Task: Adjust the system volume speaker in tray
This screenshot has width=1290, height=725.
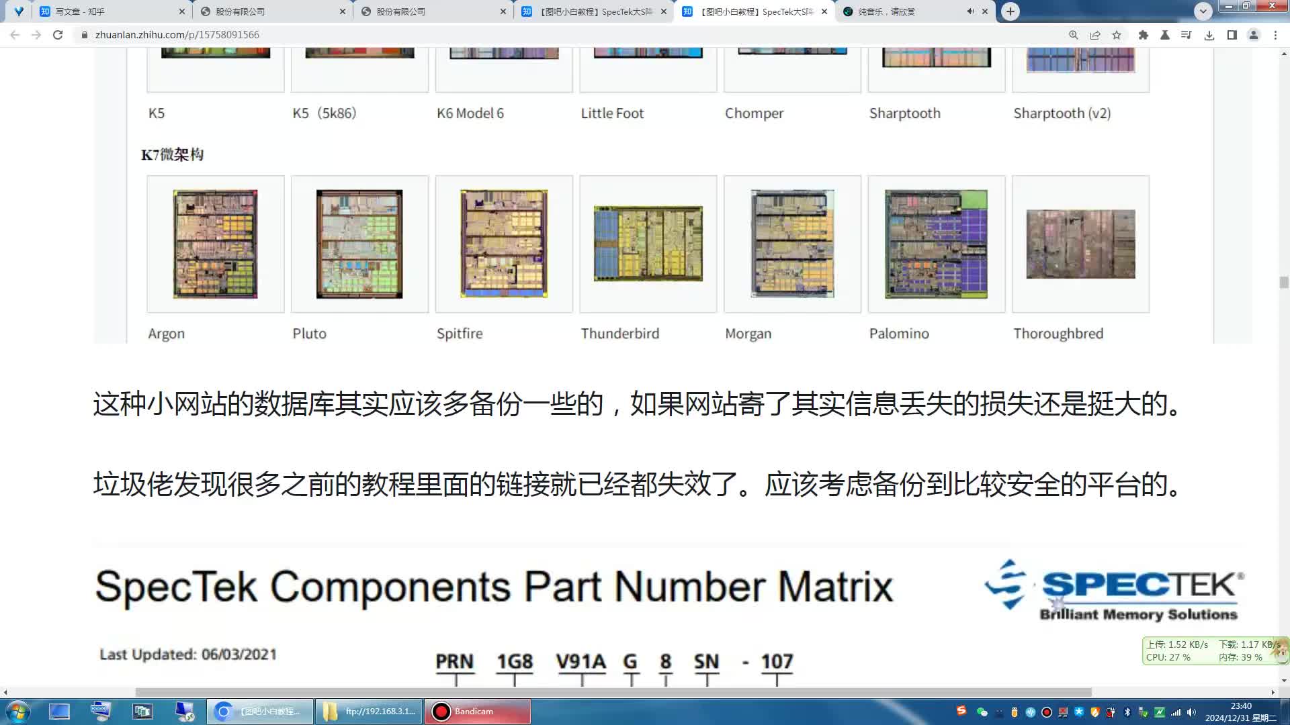Action: (1191, 712)
